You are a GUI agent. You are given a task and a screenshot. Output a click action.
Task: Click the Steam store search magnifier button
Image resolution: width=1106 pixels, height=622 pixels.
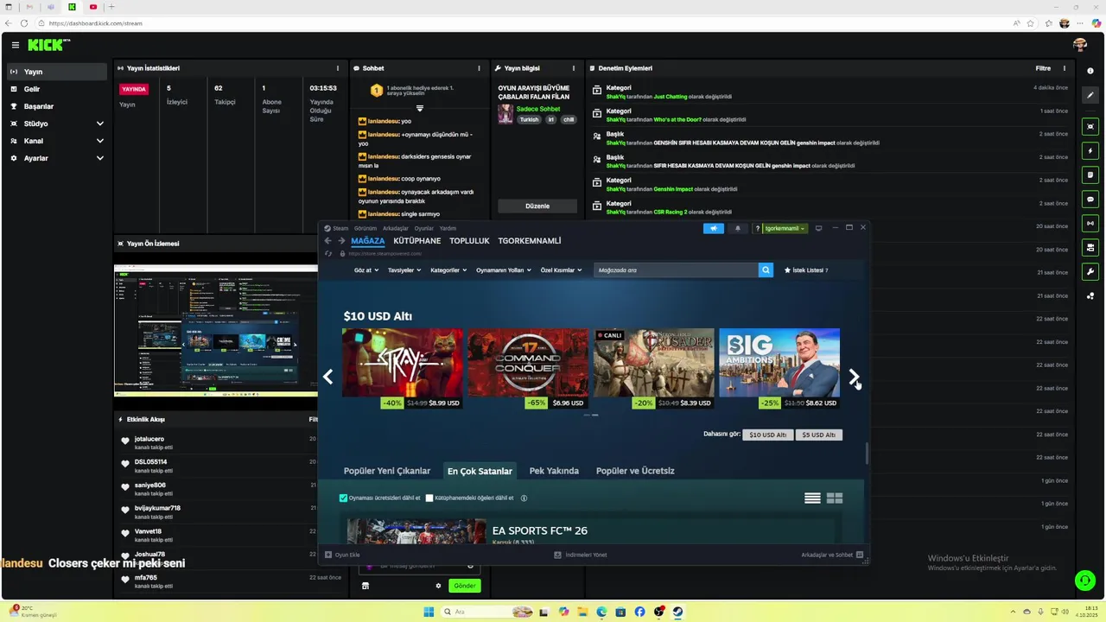(766, 270)
